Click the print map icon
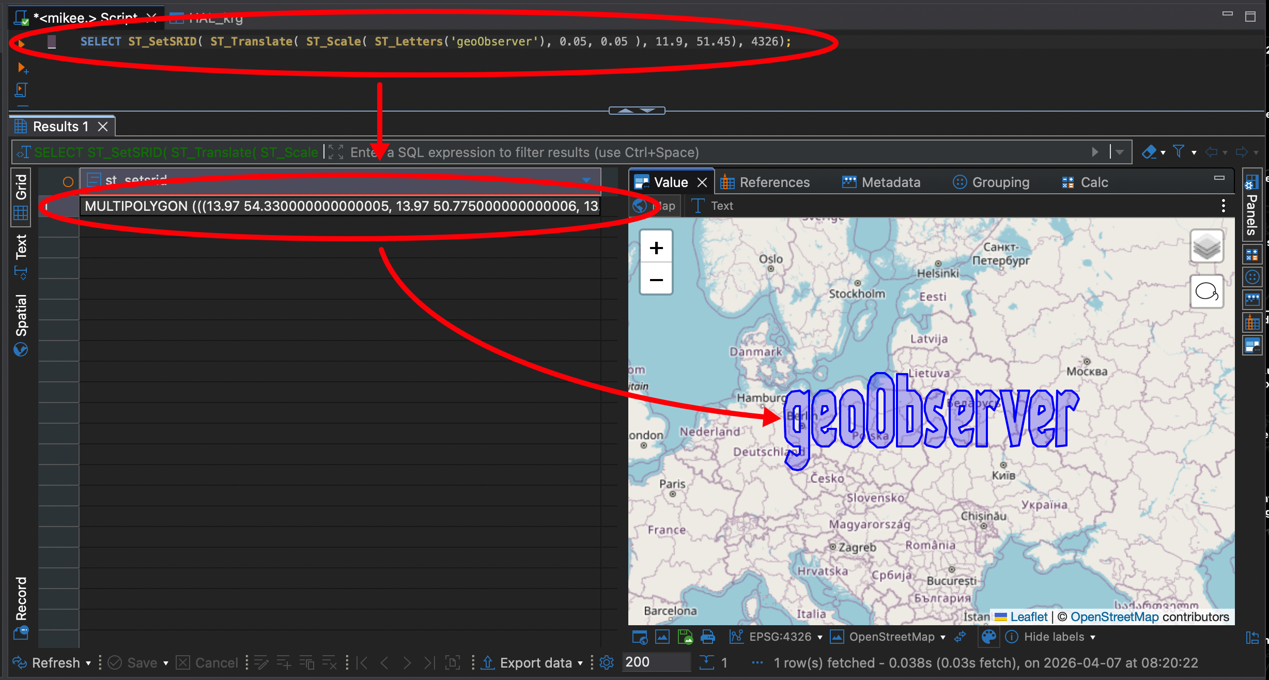Viewport: 1269px width, 680px height. pyautogui.click(x=707, y=637)
